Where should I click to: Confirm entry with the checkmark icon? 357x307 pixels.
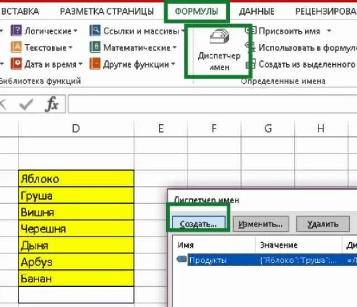click(26, 104)
